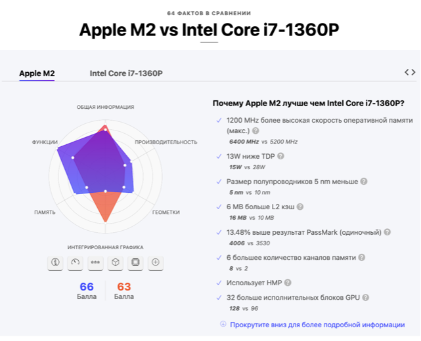Click the left arrow to previous comparison
421x341 pixels.
point(407,72)
